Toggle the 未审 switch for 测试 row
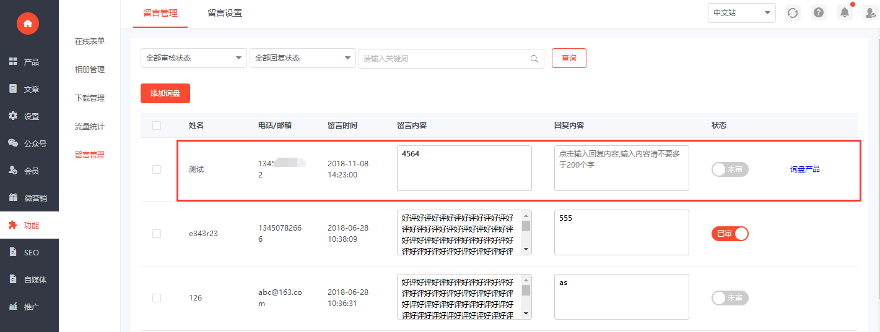Image resolution: width=880 pixels, height=332 pixels. [730, 169]
